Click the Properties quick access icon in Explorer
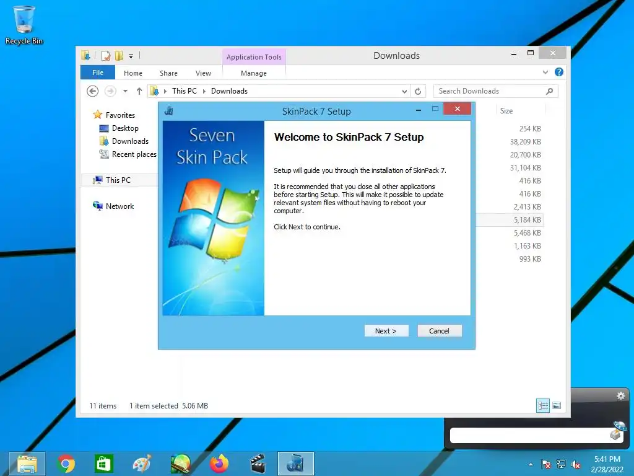This screenshot has height=476, width=634. pyautogui.click(x=106, y=56)
